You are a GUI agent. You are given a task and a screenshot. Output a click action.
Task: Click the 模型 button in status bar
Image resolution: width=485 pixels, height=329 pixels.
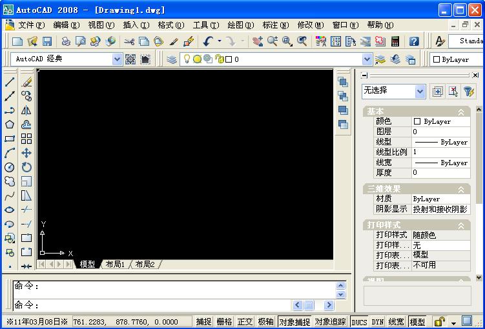[417, 322]
